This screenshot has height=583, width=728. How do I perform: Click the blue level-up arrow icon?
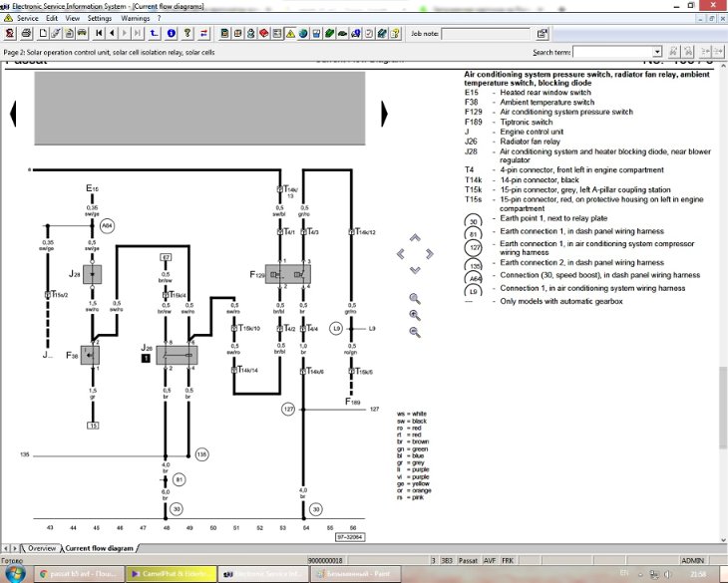pyautogui.click(x=155, y=34)
